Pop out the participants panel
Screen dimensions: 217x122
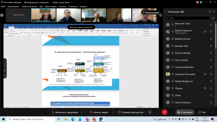pos(210,12)
